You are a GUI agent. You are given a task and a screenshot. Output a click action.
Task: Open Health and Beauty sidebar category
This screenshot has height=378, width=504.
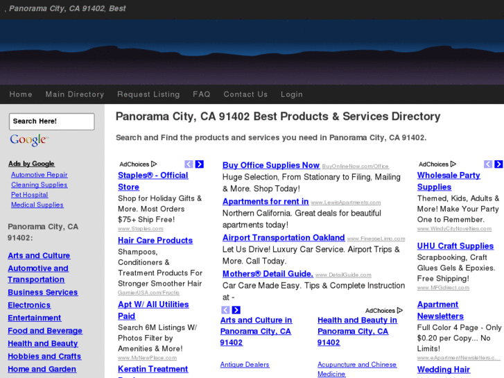tap(43, 343)
